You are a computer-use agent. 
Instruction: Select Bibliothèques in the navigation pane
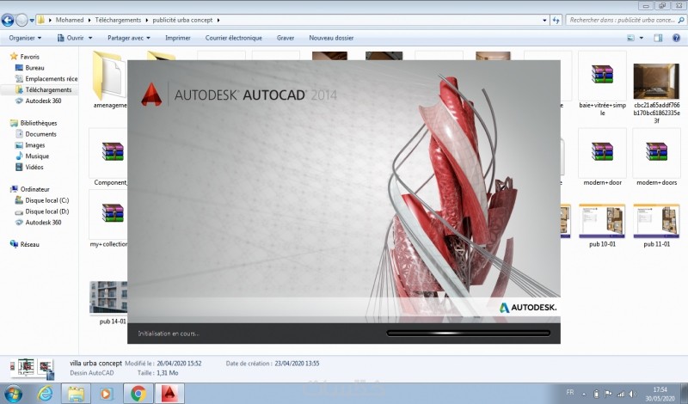coord(34,123)
